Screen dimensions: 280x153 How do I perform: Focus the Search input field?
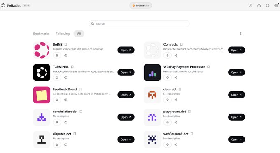pos(139,24)
